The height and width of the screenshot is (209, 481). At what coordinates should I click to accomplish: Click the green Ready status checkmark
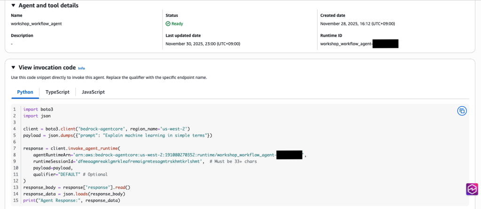(168, 23)
